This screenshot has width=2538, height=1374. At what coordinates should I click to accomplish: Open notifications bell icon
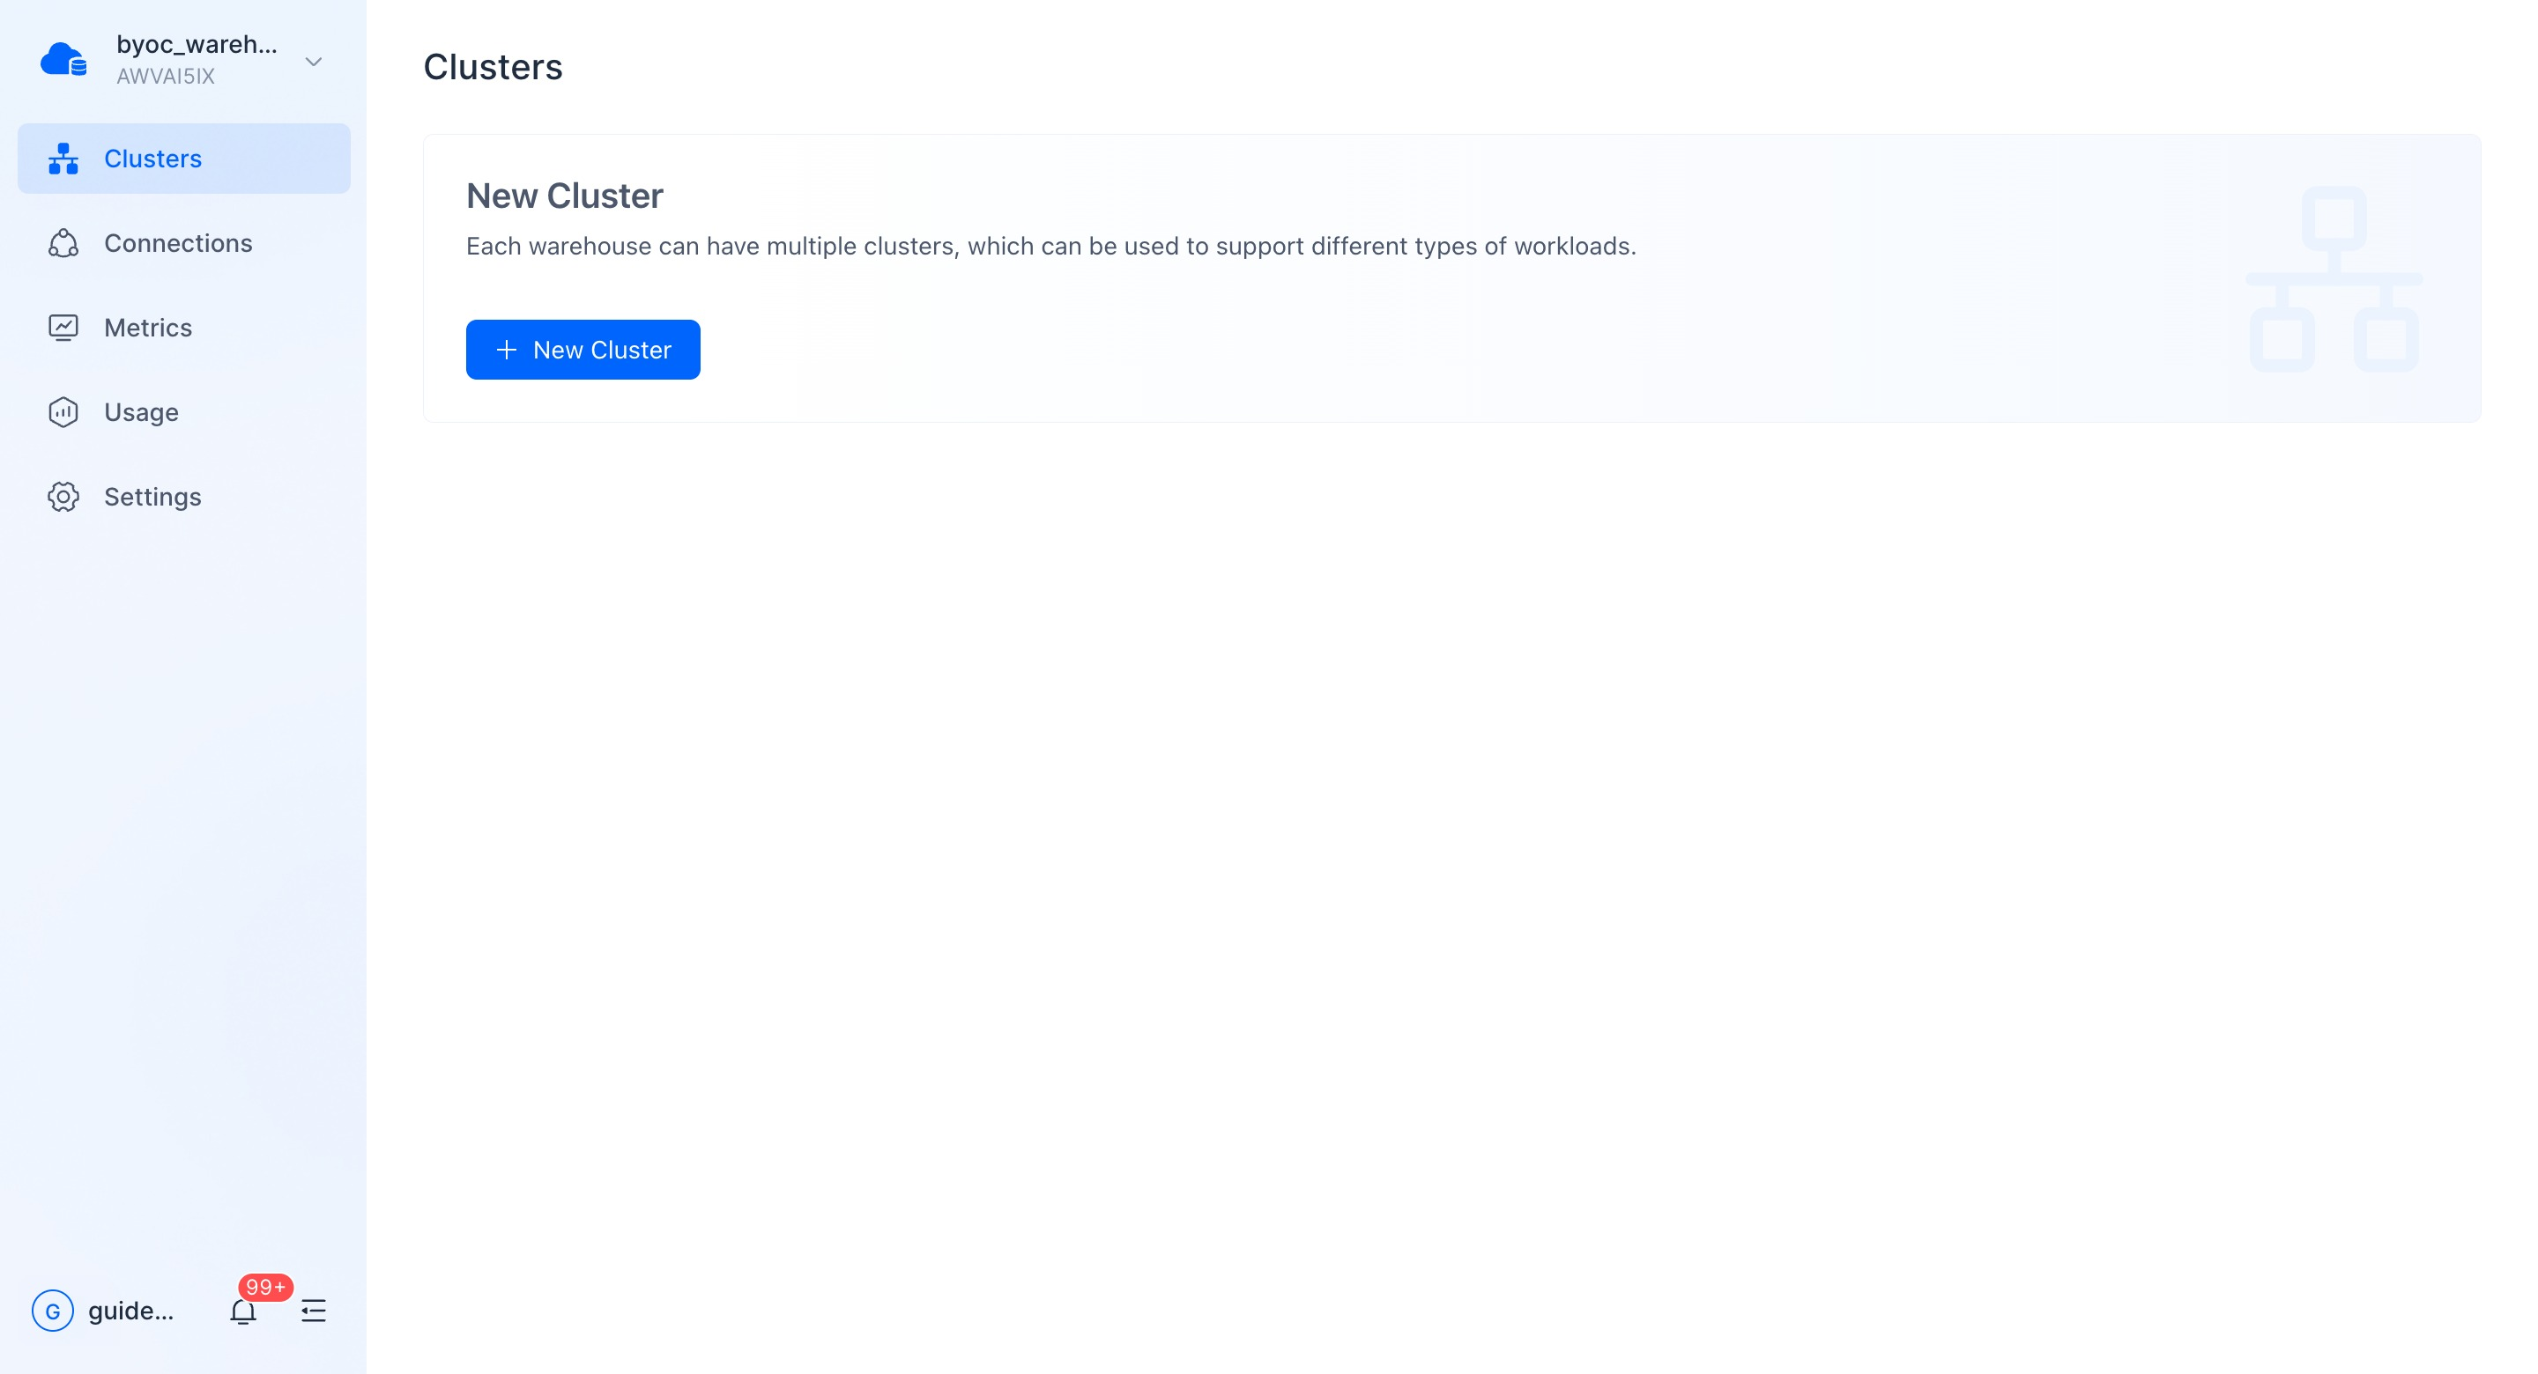tap(243, 1311)
